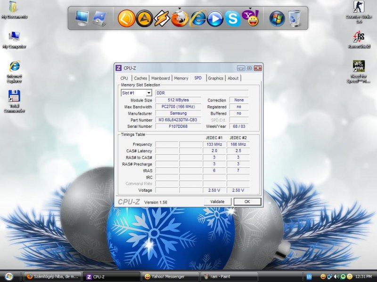
Task: Open My Documents desktop icon
Action: click(x=14, y=9)
